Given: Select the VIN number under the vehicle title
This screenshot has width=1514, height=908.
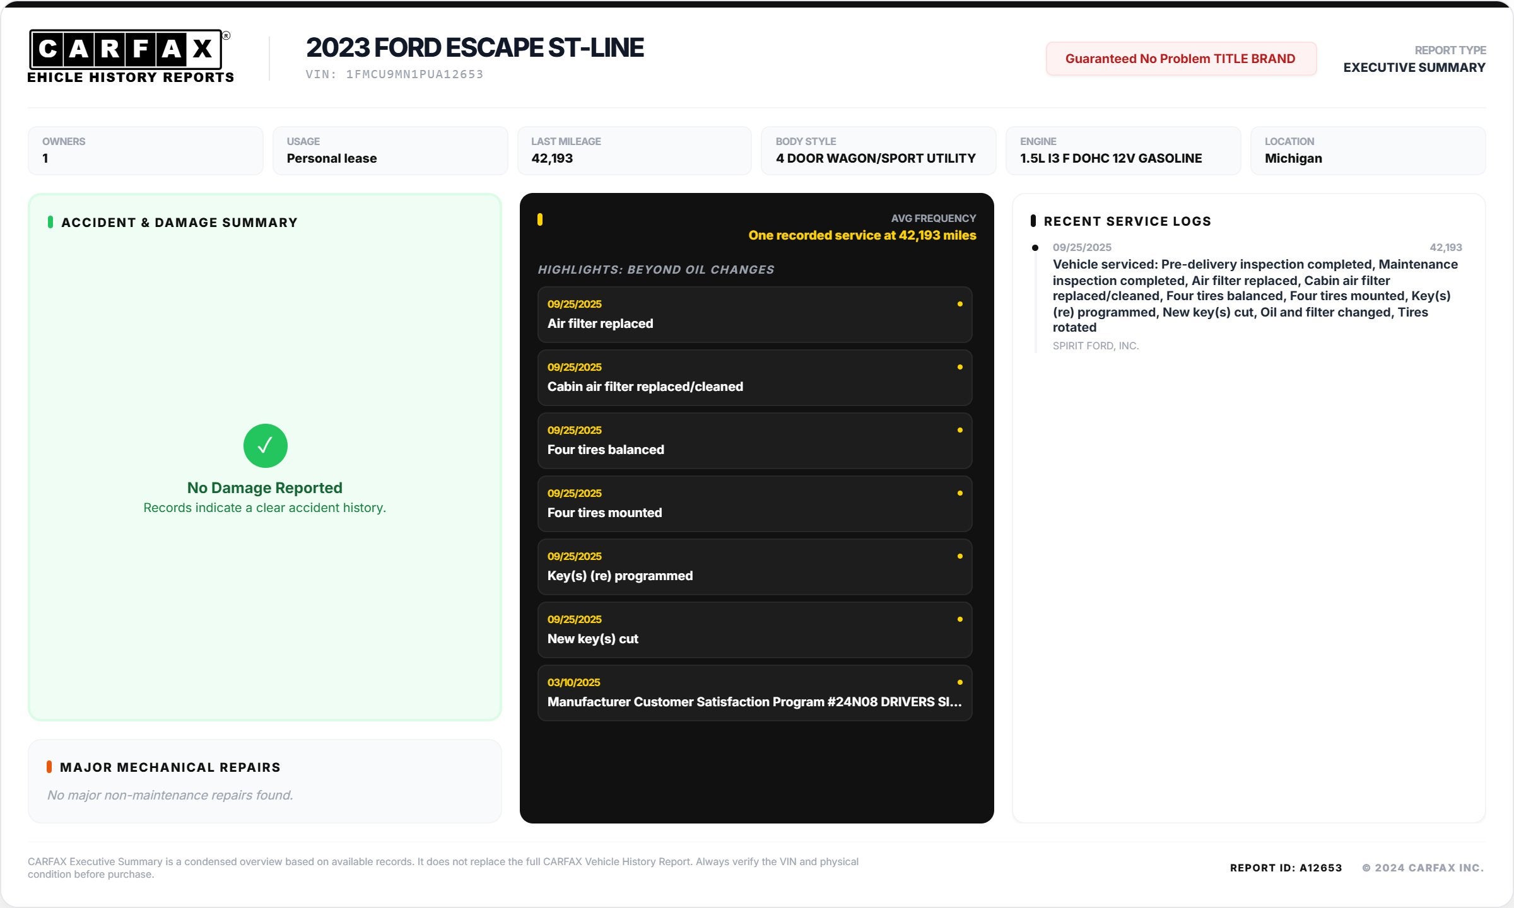Looking at the screenshot, I should (394, 73).
